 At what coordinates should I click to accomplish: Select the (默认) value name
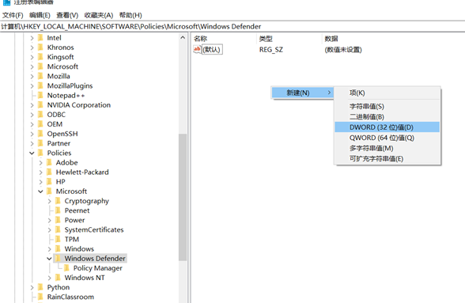pyautogui.click(x=212, y=49)
